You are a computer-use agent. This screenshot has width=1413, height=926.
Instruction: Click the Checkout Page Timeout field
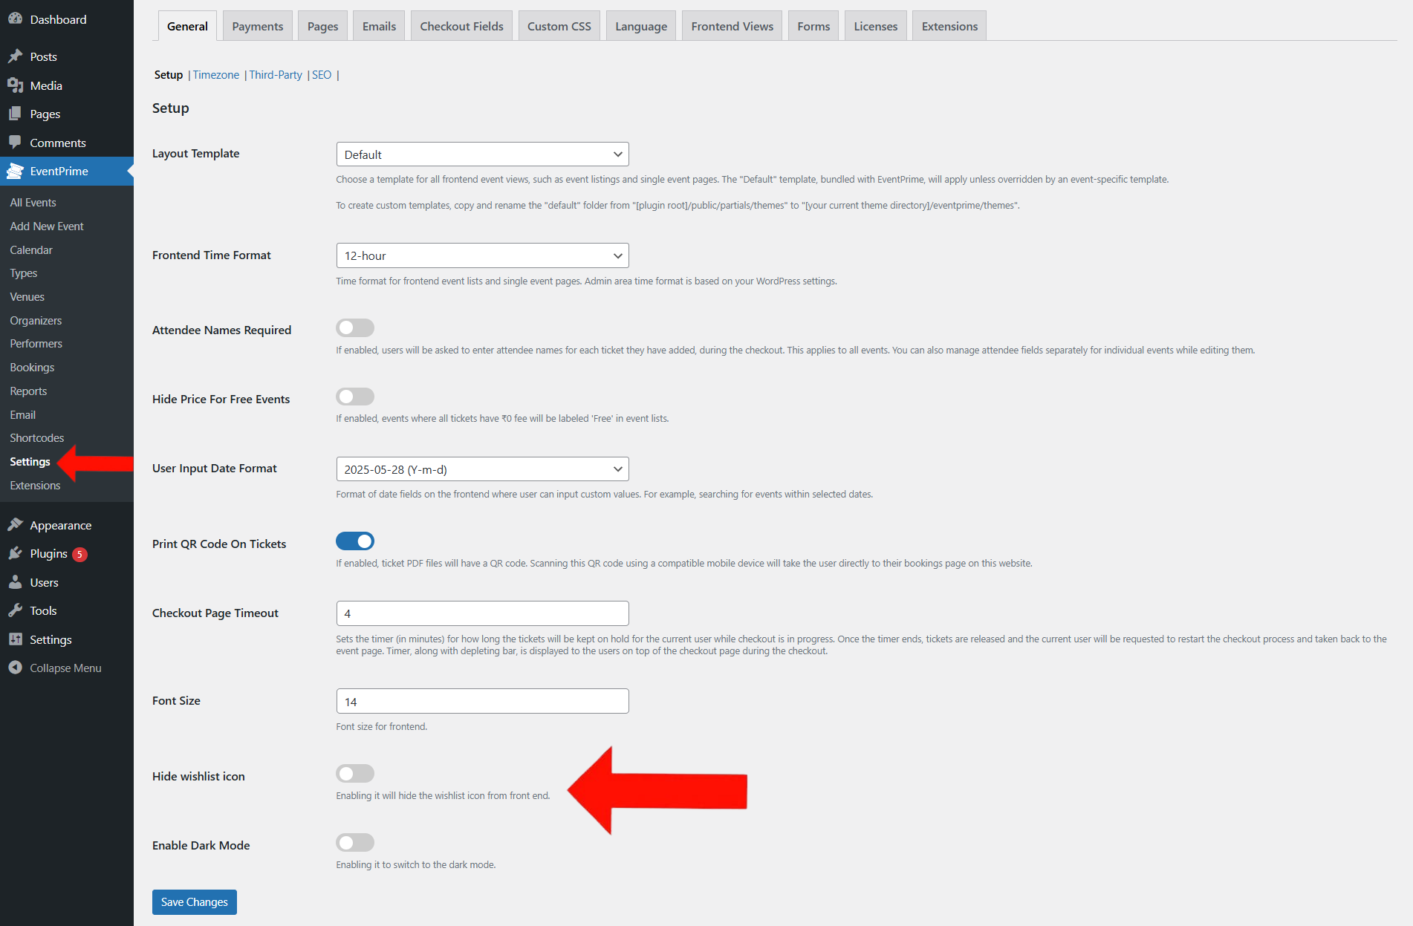(x=482, y=613)
